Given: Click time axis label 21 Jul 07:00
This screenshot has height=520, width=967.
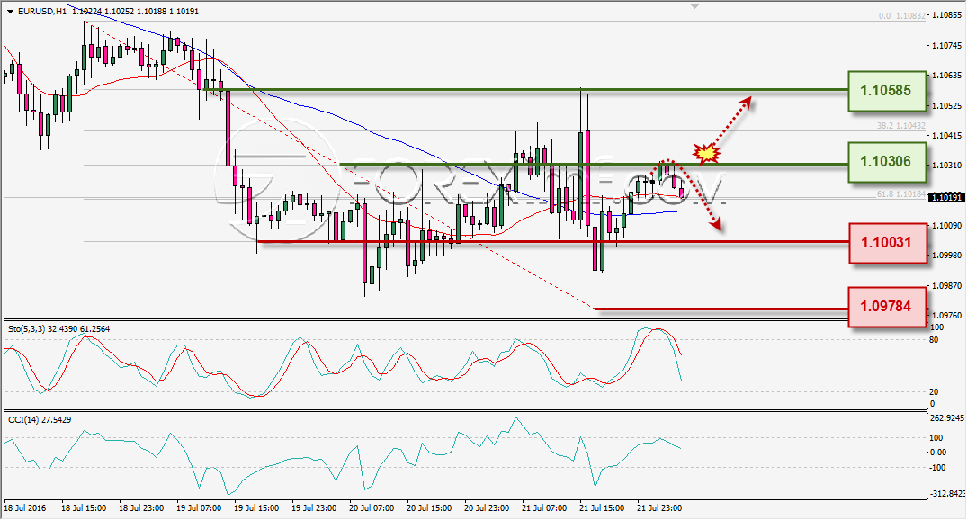Looking at the screenshot, I should (544, 508).
